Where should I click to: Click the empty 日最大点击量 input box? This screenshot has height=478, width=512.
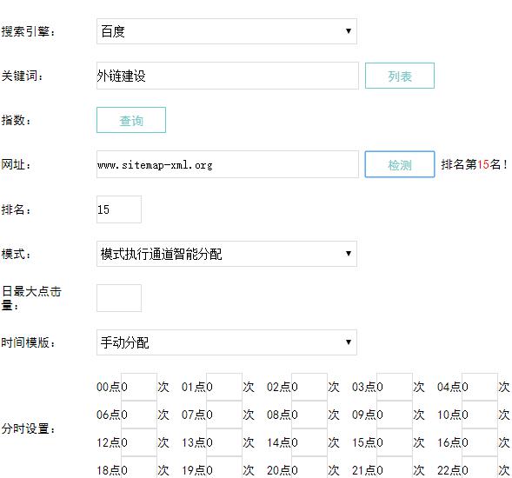[119, 298]
